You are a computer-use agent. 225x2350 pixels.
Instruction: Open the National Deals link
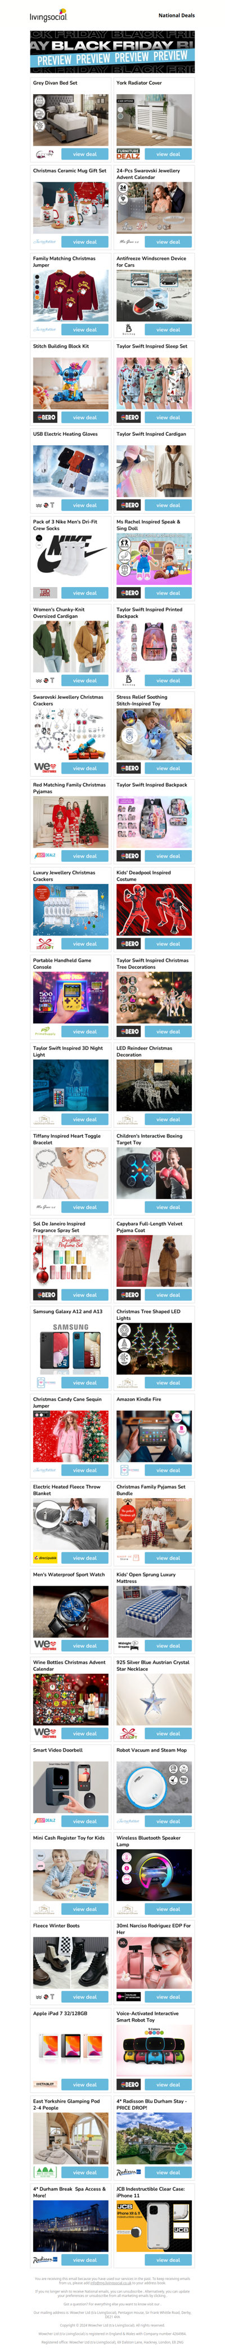pyautogui.click(x=176, y=15)
